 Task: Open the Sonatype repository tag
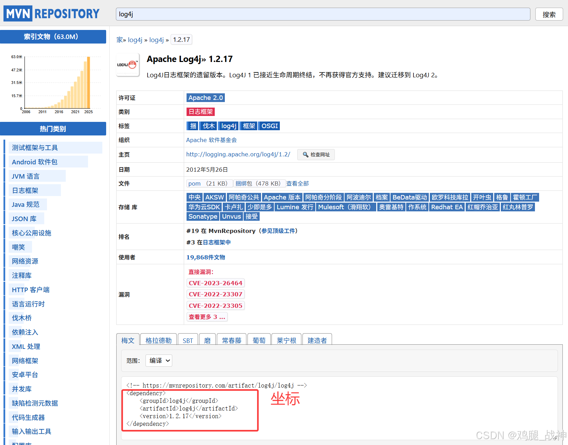(203, 217)
